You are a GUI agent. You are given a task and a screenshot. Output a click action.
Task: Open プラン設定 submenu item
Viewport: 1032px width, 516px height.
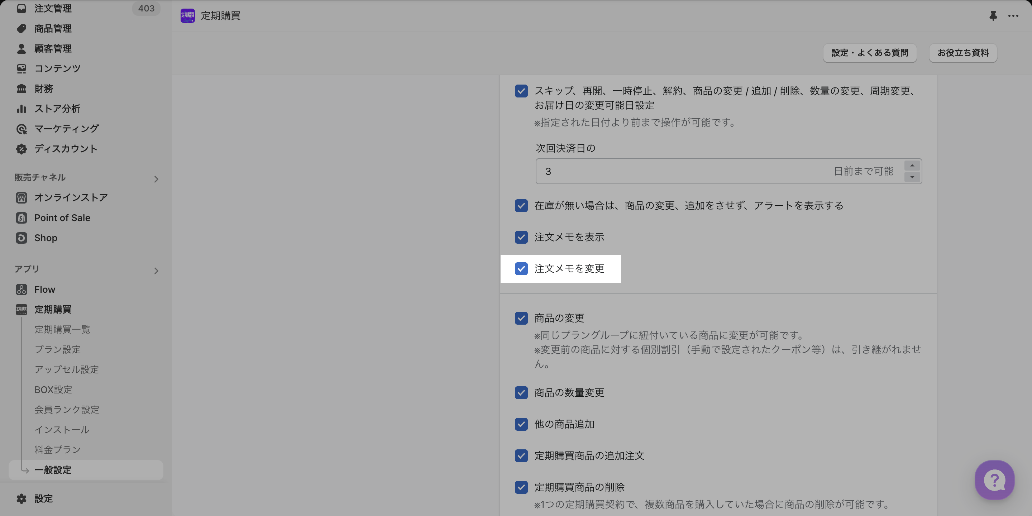[58, 349]
